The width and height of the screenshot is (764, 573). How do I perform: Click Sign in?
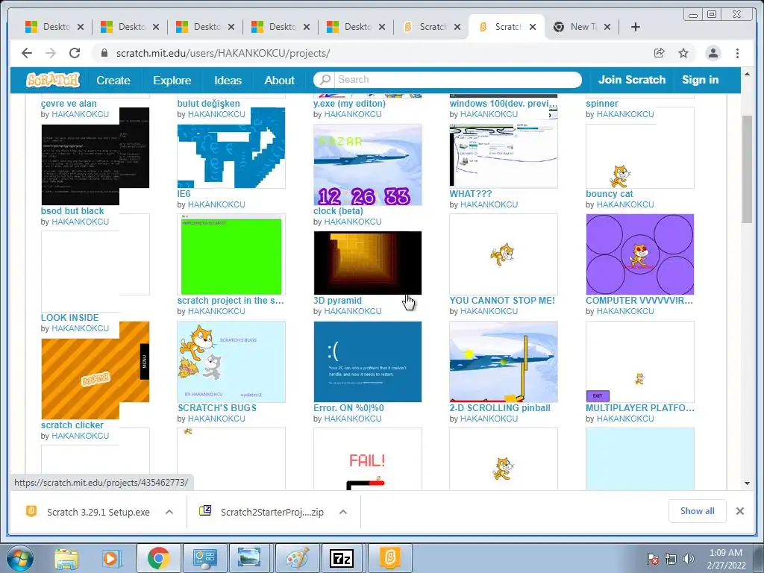pyautogui.click(x=700, y=80)
